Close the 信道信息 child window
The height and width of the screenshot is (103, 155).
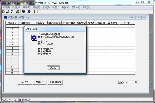(x=144, y=18)
